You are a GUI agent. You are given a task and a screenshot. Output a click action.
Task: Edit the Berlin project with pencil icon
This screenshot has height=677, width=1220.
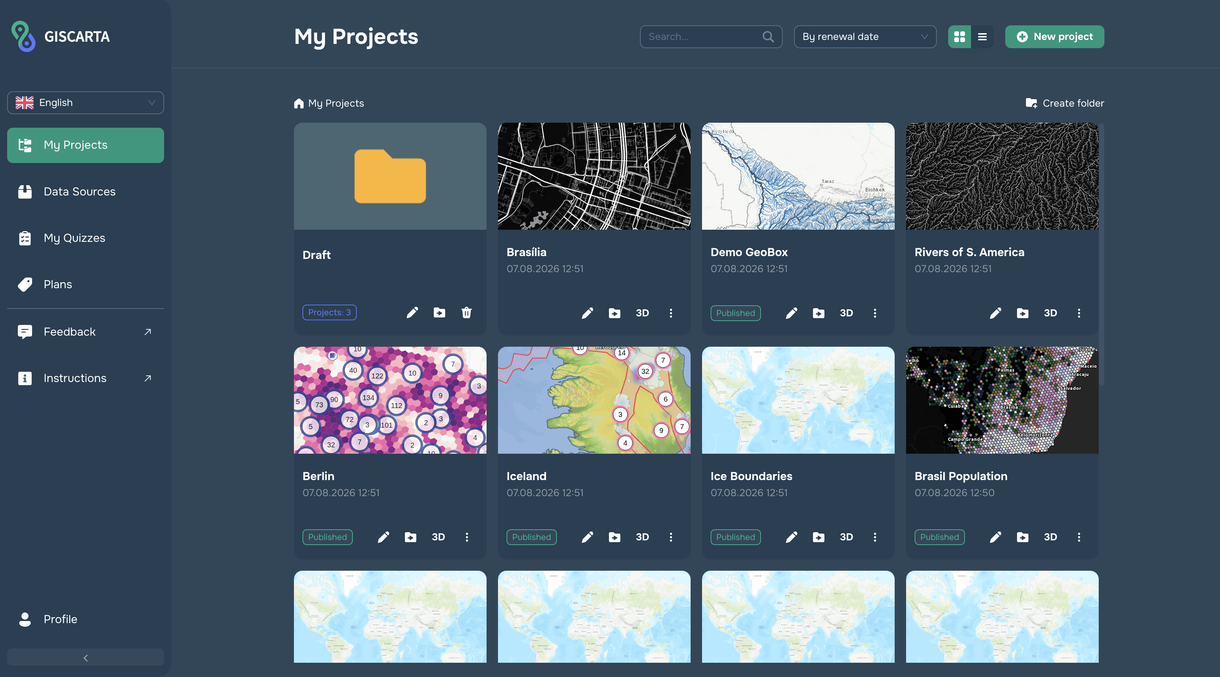click(383, 537)
